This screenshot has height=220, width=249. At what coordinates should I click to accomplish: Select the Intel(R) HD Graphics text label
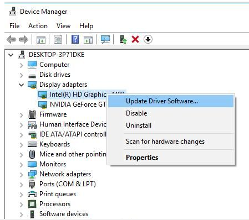(78, 95)
